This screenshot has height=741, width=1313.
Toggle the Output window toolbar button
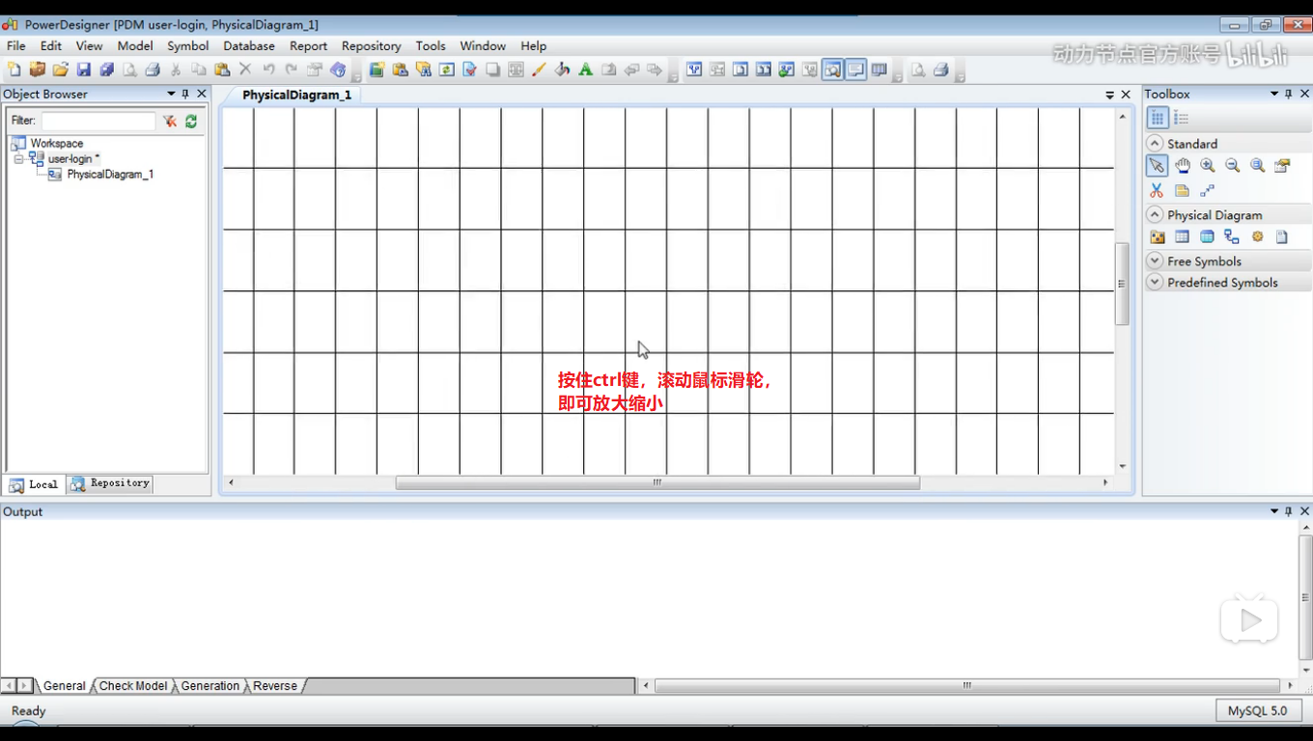point(855,69)
